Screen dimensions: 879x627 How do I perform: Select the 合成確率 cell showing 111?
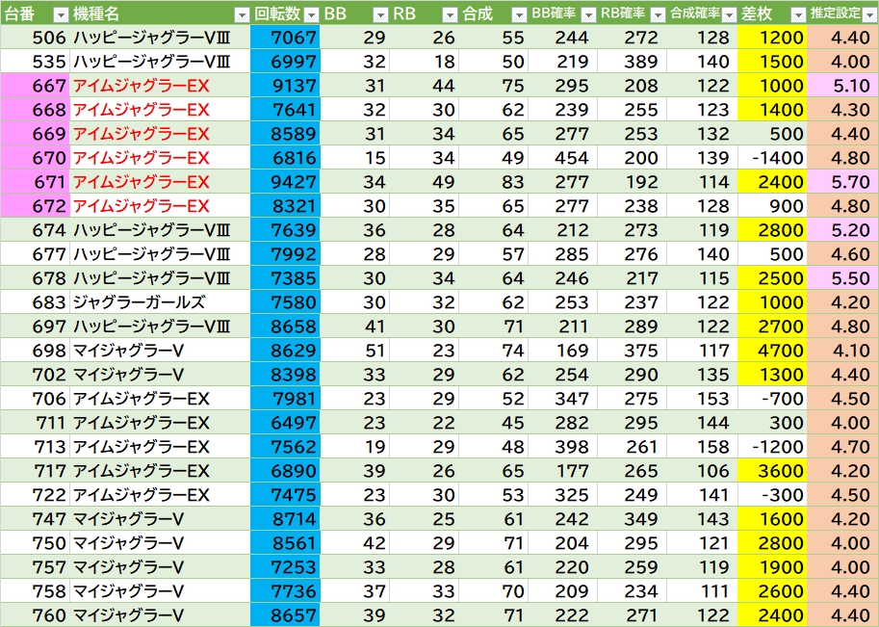pyautogui.click(x=703, y=591)
